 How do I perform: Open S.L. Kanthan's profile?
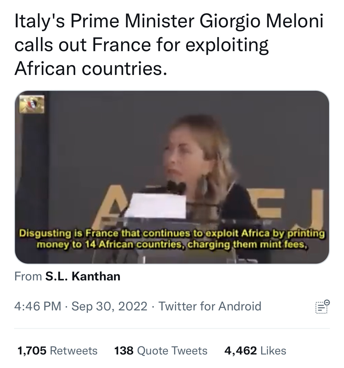click(x=83, y=276)
